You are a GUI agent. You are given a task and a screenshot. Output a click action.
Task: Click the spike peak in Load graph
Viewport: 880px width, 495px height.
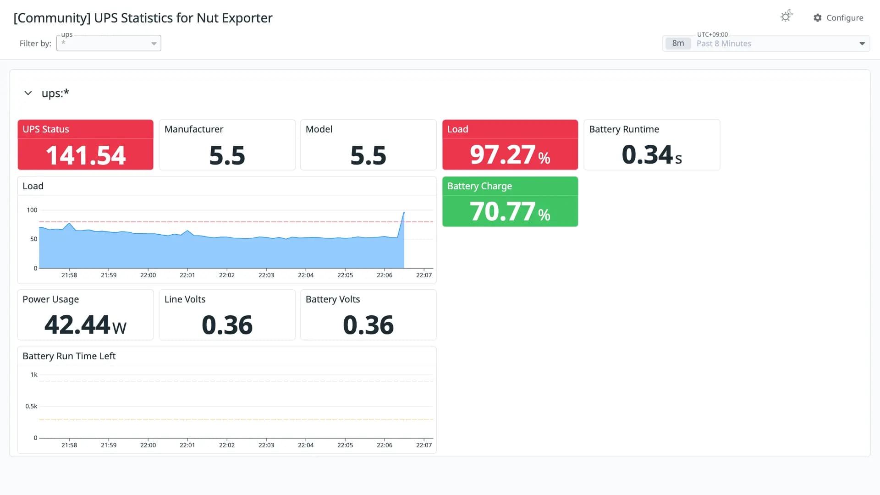click(x=404, y=212)
